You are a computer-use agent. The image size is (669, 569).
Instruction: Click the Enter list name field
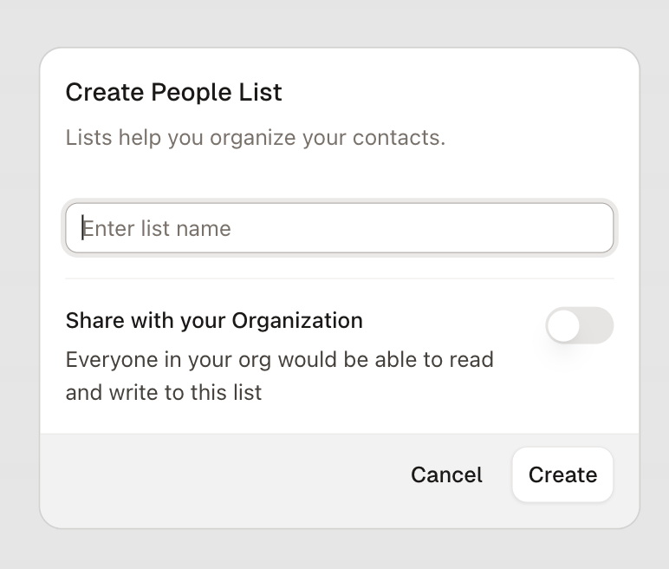click(339, 228)
